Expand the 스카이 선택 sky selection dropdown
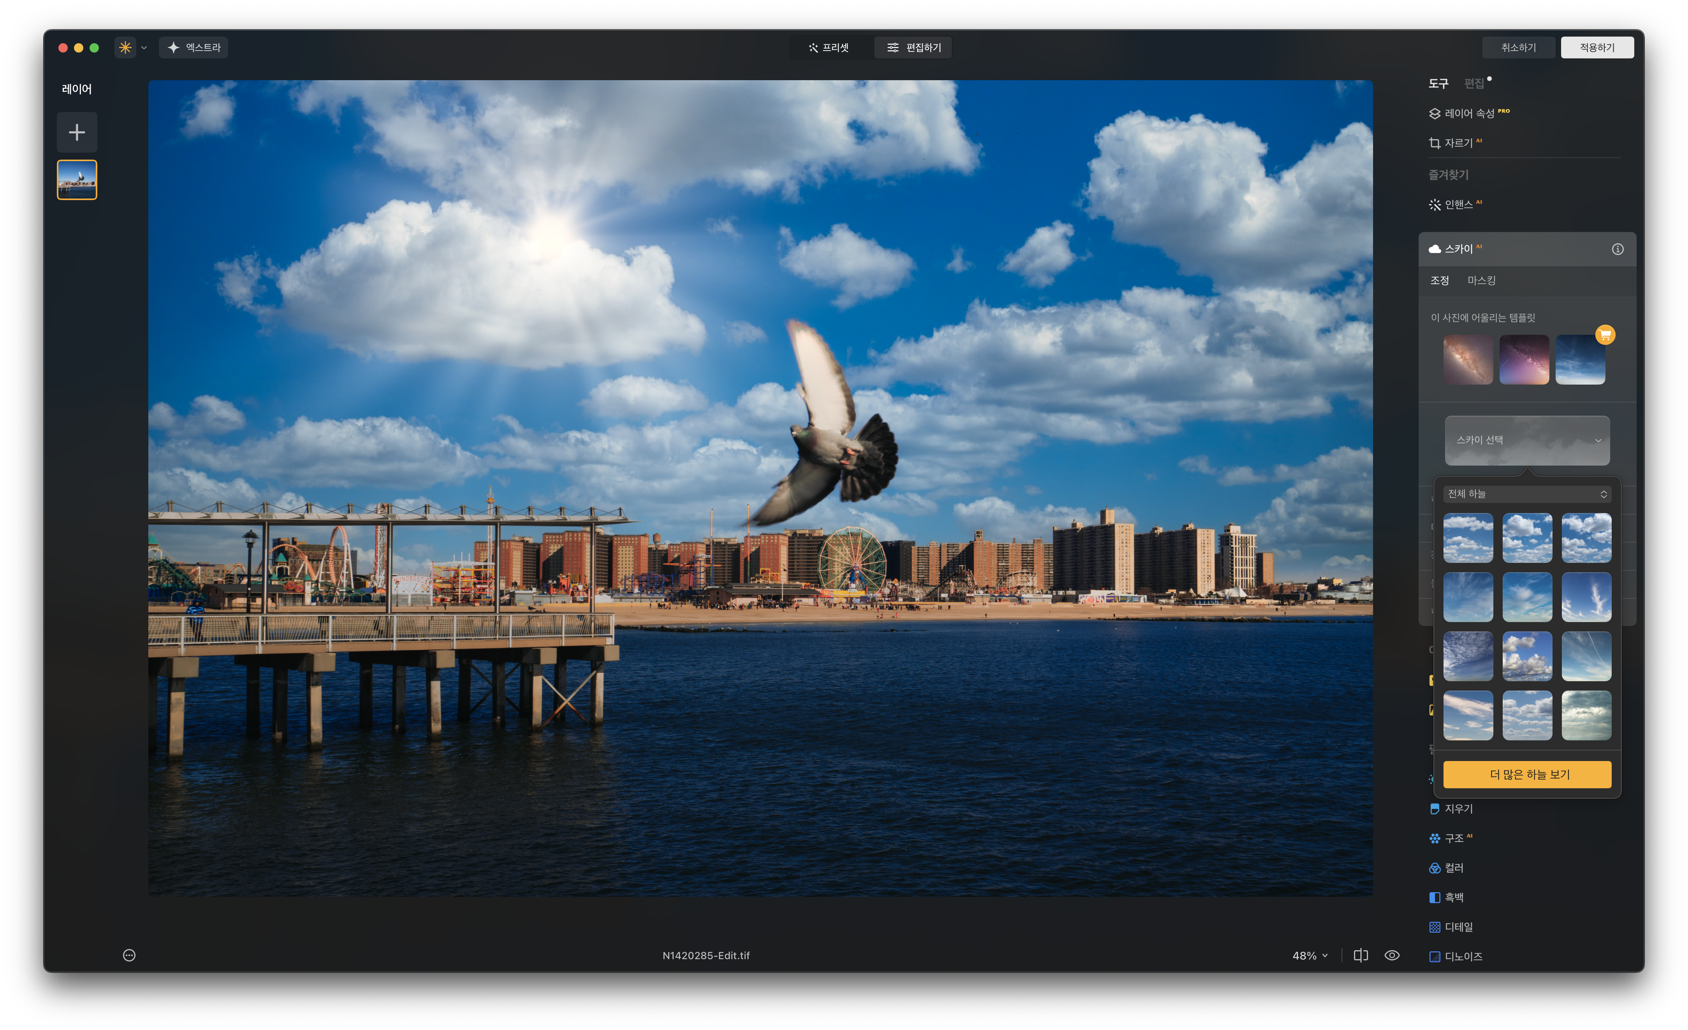The width and height of the screenshot is (1688, 1030). [x=1527, y=440]
